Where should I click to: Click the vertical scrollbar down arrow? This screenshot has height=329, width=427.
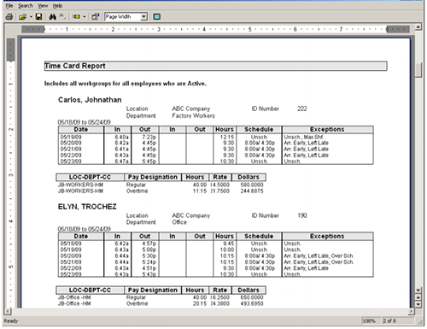(418, 291)
